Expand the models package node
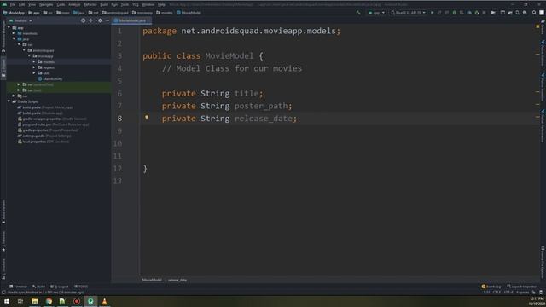The image size is (546, 307). pos(34,61)
